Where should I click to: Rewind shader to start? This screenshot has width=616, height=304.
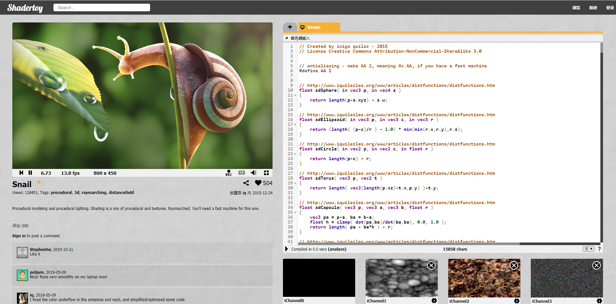(21, 173)
